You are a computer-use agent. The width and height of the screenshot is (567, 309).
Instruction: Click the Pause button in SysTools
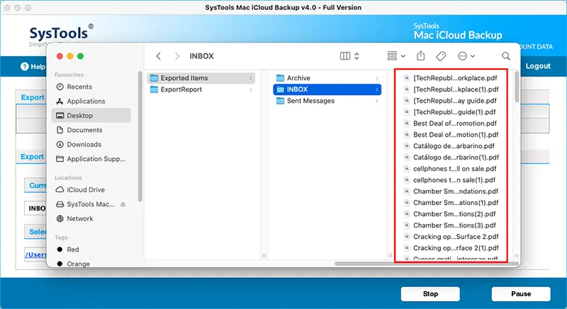(521, 294)
